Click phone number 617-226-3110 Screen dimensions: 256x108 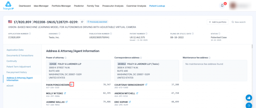pos(52,88)
